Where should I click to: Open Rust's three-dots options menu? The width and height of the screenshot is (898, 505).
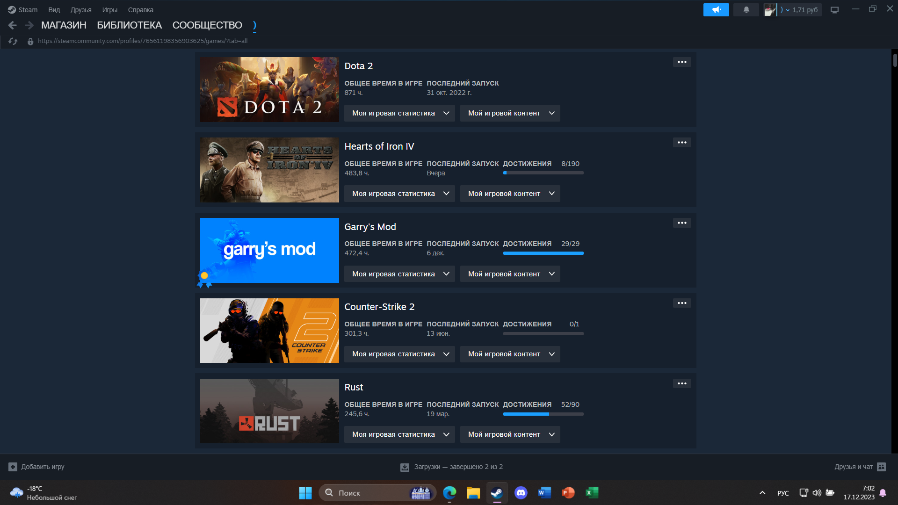pyautogui.click(x=682, y=383)
